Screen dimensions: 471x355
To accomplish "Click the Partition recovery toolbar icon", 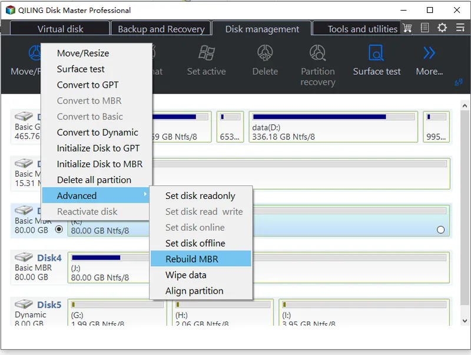I will coord(317,54).
